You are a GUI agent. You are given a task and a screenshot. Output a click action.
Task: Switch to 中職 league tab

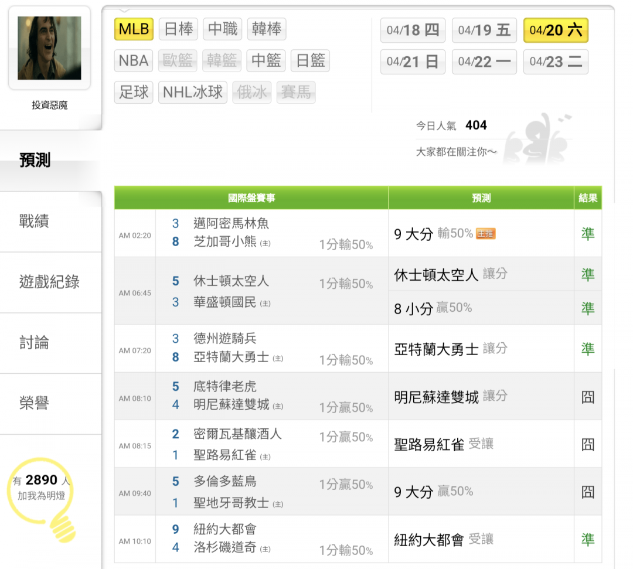pos(223,29)
